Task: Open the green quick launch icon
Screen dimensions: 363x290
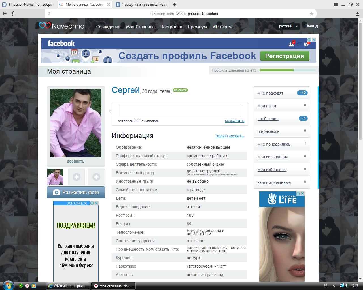Action: (x=21, y=286)
